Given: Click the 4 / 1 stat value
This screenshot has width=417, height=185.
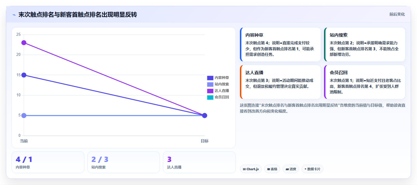Looking at the screenshot, I should tap(24, 160).
